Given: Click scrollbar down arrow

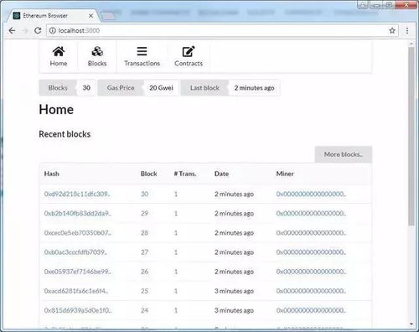Looking at the screenshot, I should 411,324.
